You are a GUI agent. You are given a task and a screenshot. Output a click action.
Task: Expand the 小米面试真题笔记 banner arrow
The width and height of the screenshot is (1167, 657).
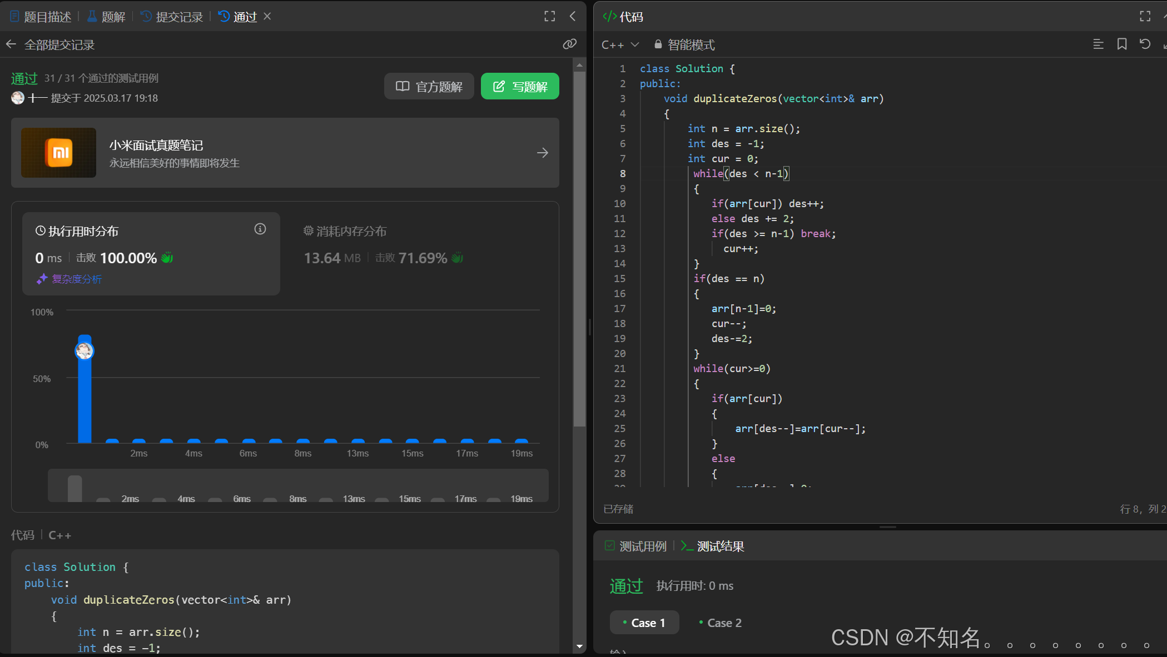(x=543, y=153)
